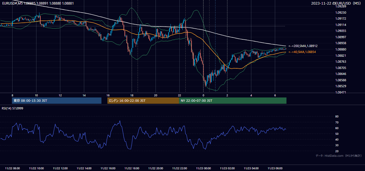The height and width of the screenshot is (171, 365).
Task: Click price axis value 1.08997
Action: 341,37
